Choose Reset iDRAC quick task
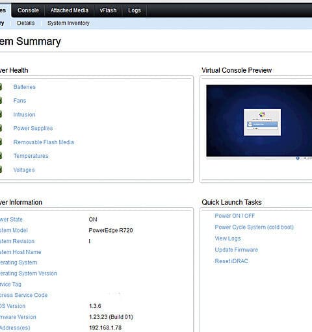The height and width of the screenshot is (332, 312). 231,261
